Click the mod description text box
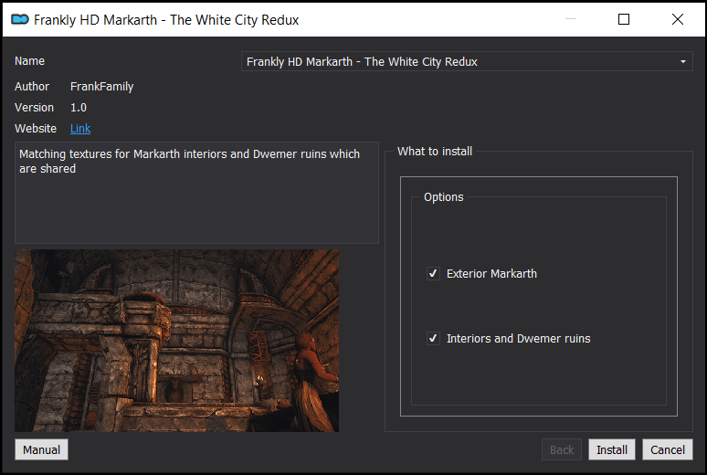Viewport: 707px width, 475px height. 196,193
